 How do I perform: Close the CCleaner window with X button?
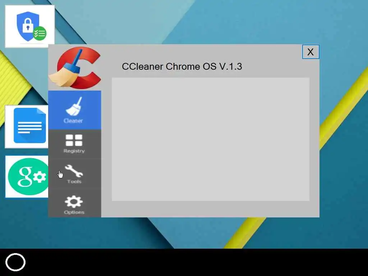[x=310, y=52]
